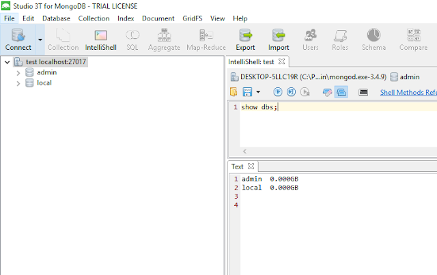The image size is (437, 275).
Task: Click the editor horizontal scroll left arrow
Action: pos(244,151)
